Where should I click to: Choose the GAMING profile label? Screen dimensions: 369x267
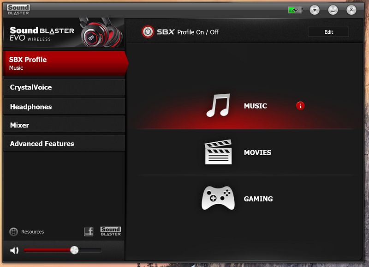click(x=258, y=199)
